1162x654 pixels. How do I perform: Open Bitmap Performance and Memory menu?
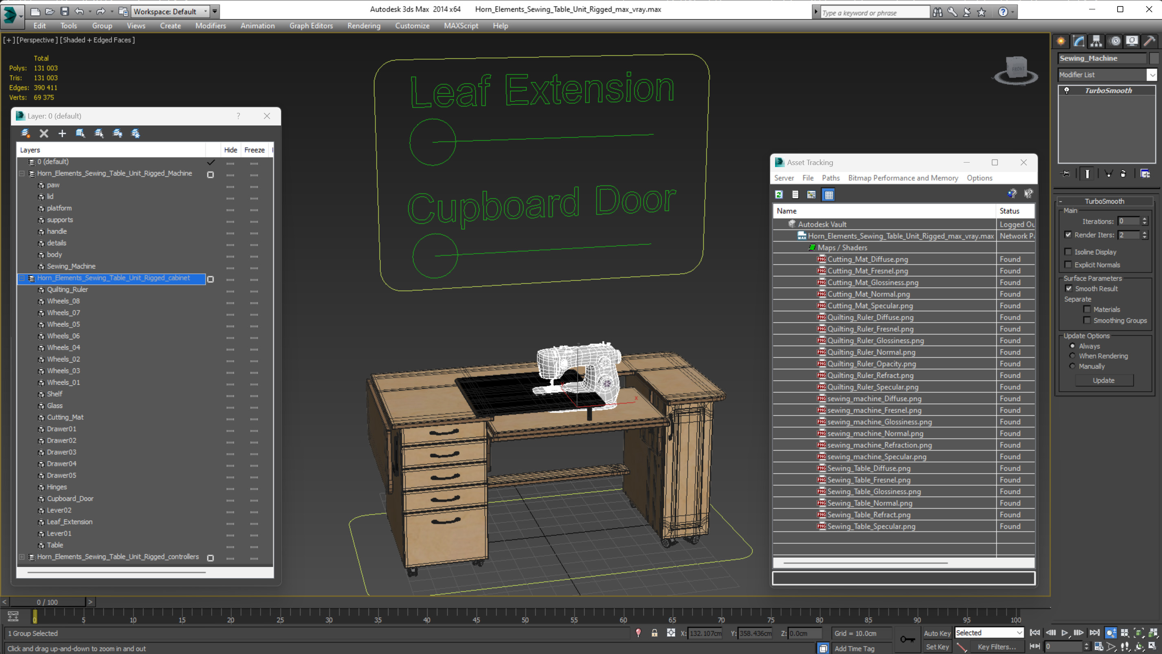(x=903, y=178)
